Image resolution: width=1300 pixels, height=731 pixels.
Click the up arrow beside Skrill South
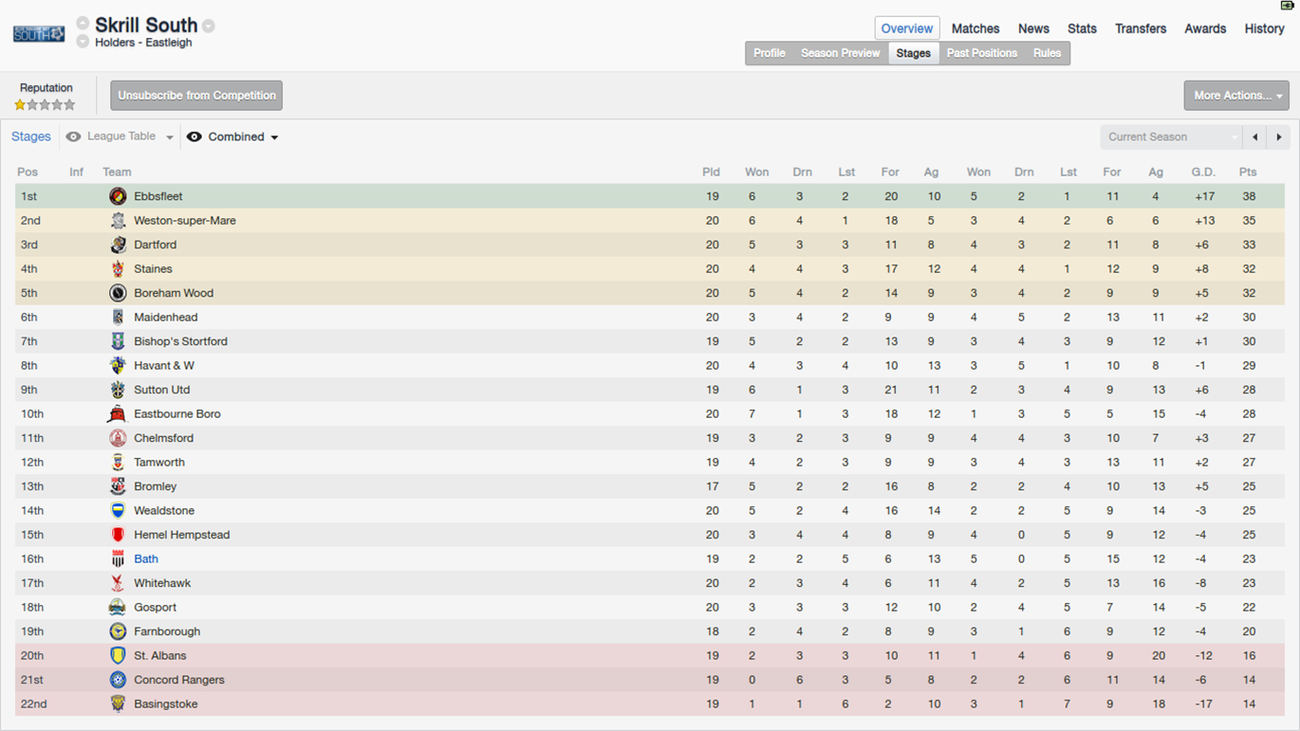click(83, 23)
